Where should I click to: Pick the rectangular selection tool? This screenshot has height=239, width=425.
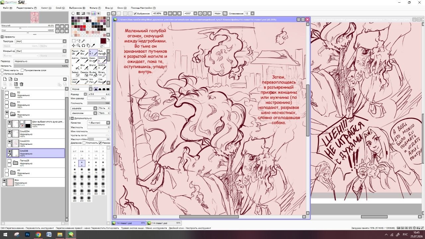pos(74,41)
